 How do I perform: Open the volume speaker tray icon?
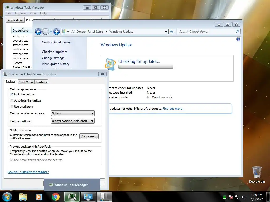243,197
